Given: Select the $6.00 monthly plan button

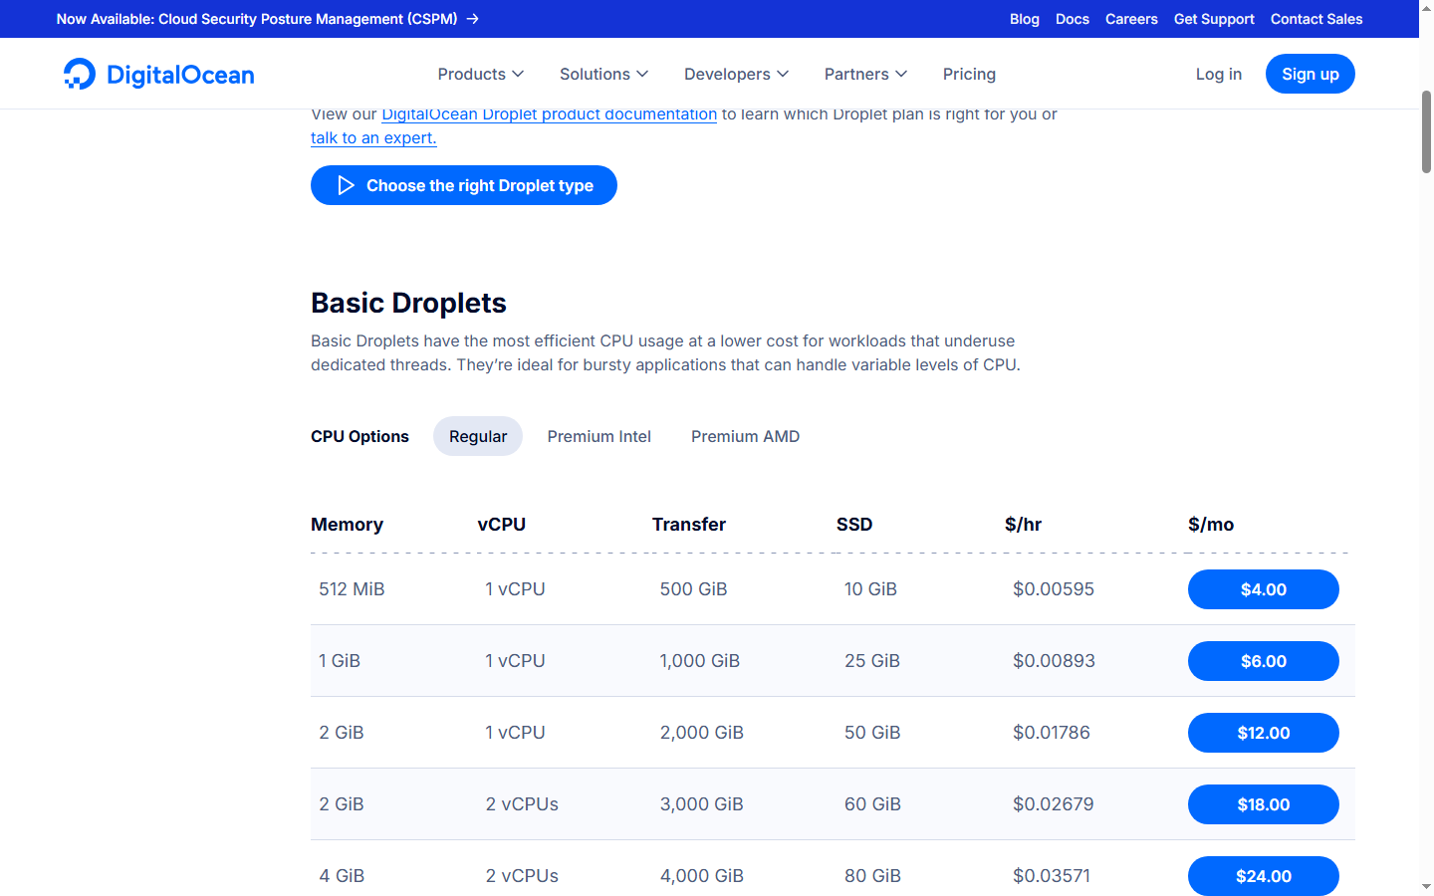Looking at the screenshot, I should (1264, 661).
